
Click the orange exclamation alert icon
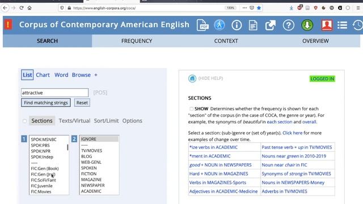pos(8,24)
